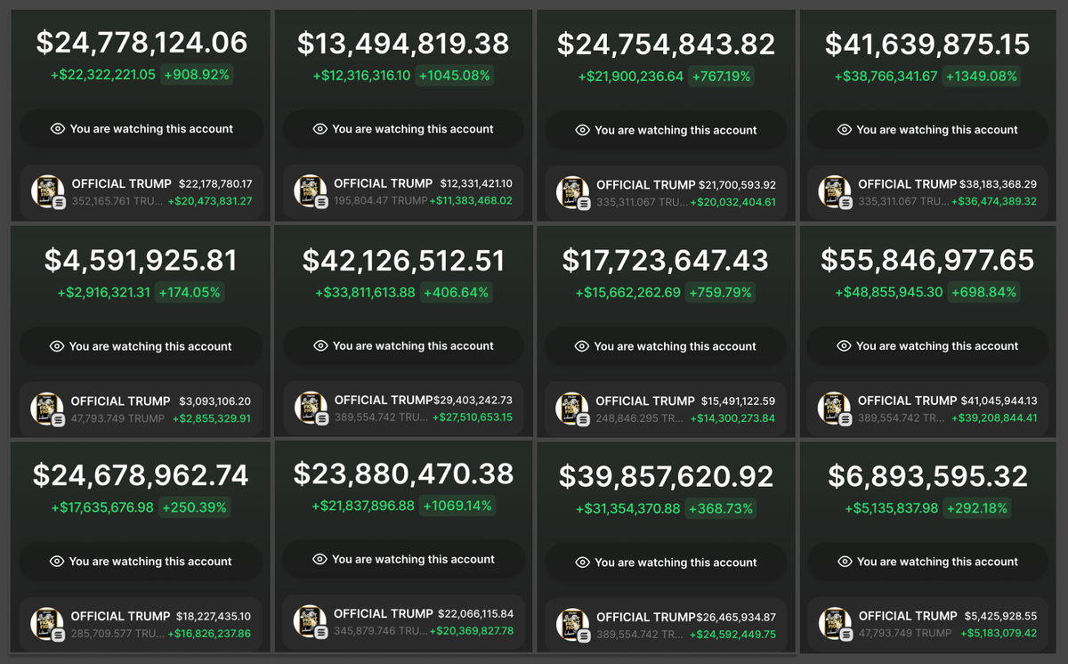Toggle the eye icon on the $13,494,819.38 account

click(x=320, y=129)
